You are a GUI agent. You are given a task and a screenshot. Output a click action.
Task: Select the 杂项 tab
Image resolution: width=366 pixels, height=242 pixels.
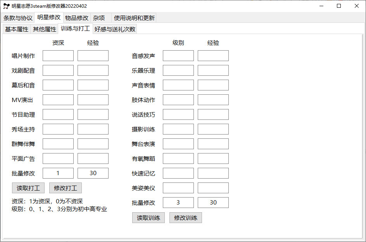[99, 18]
